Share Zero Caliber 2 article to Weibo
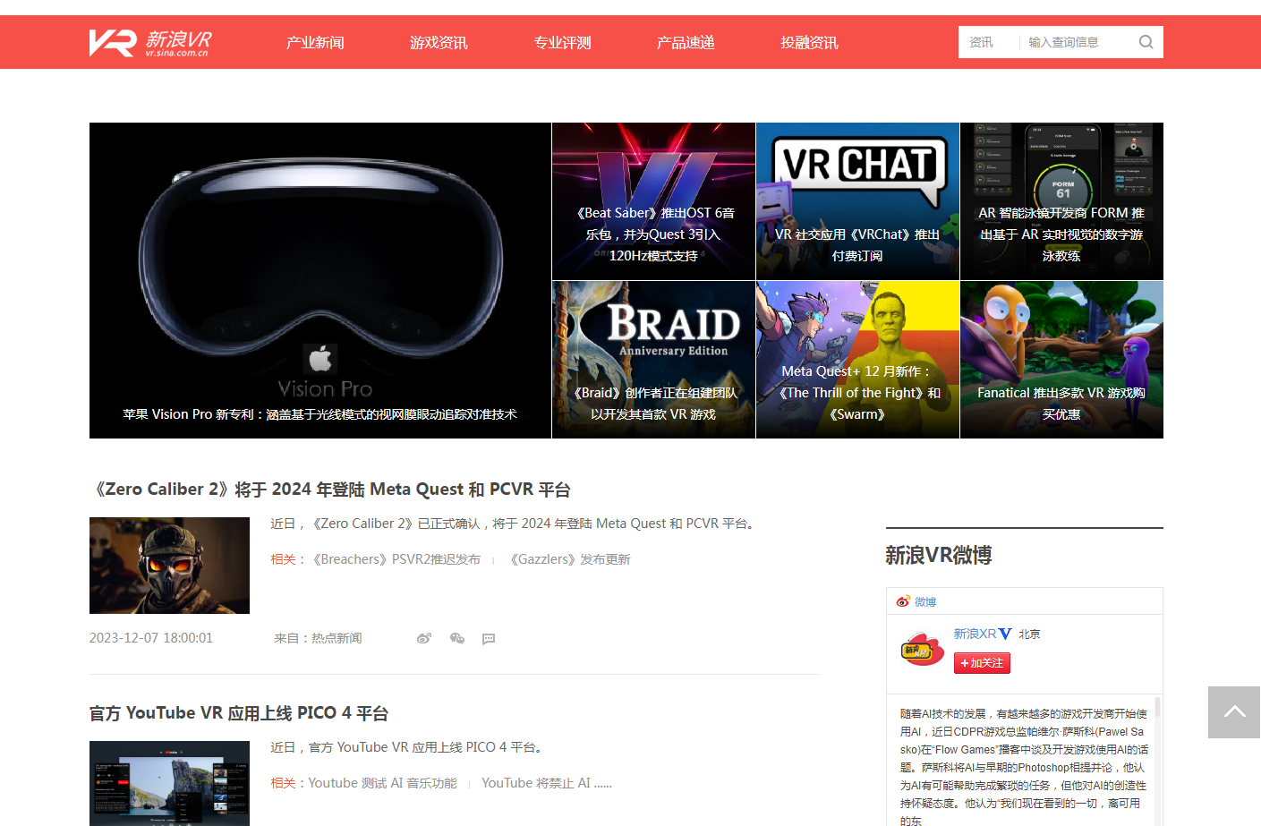The width and height of the screenshot is (1261, 826). point(424,638)
